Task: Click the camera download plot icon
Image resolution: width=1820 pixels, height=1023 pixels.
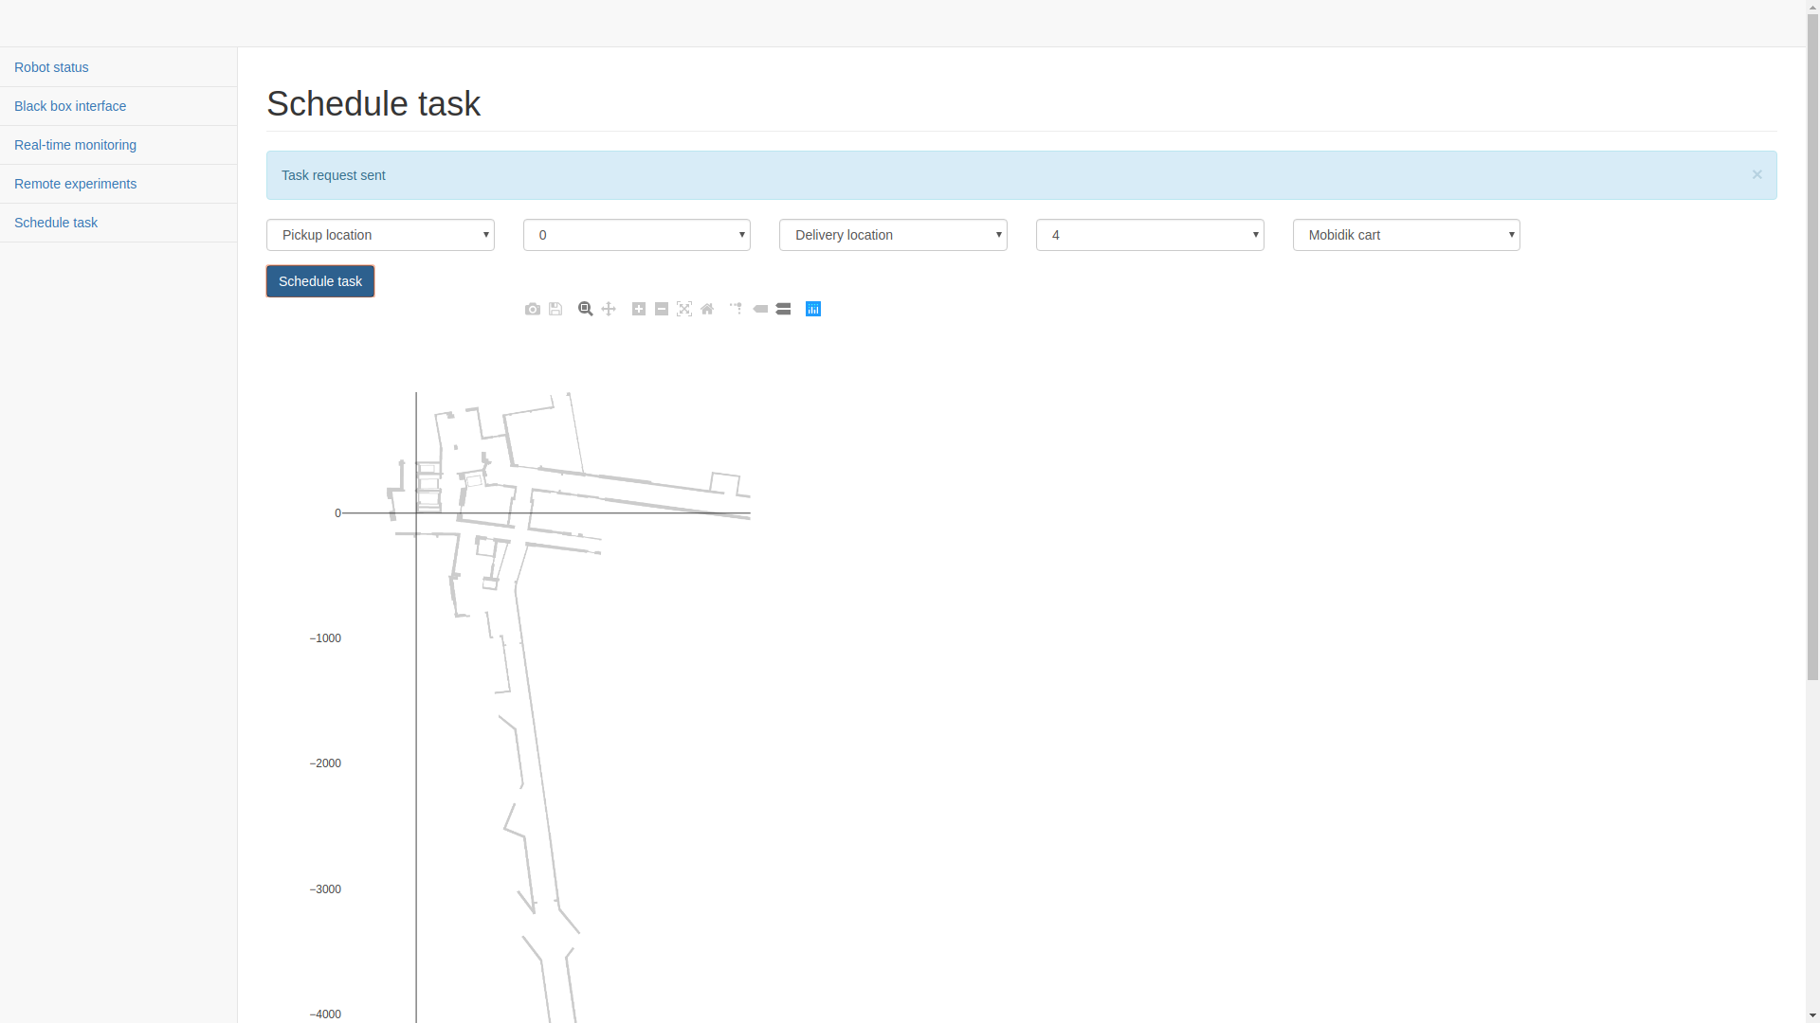Action: coord(533,309)
